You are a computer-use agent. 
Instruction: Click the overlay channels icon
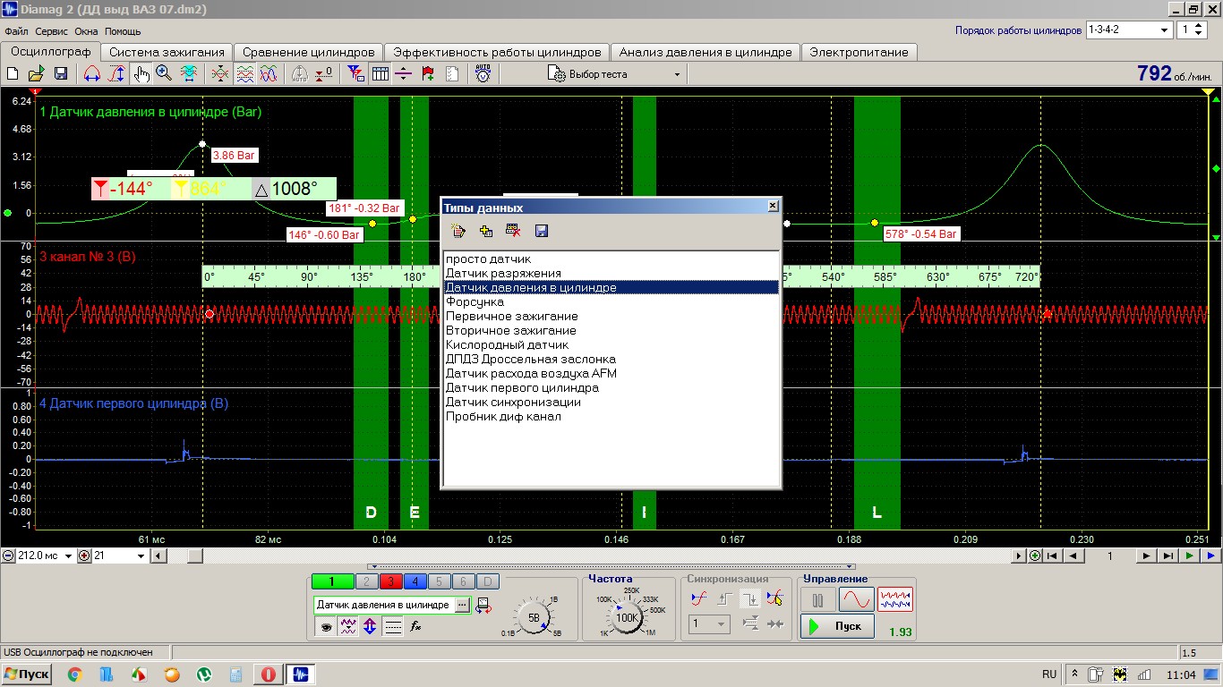point(220,74)
